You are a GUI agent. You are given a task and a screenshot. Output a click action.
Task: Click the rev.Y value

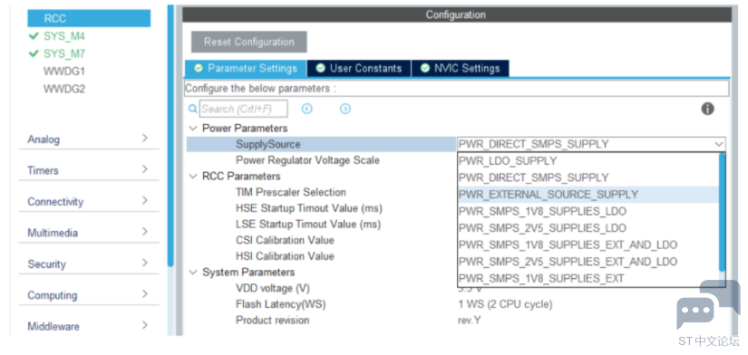(x=469, y=321)
